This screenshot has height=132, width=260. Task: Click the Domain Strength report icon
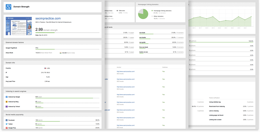8,7
